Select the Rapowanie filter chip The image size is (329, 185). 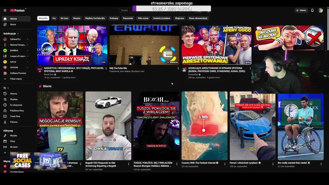pos(128,18)
